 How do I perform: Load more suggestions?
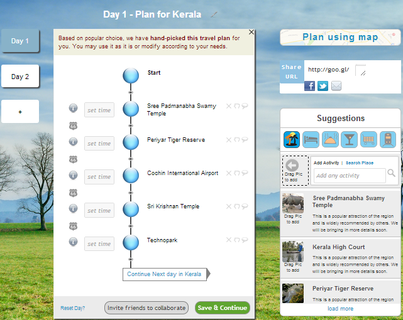[x=340, y=309]
